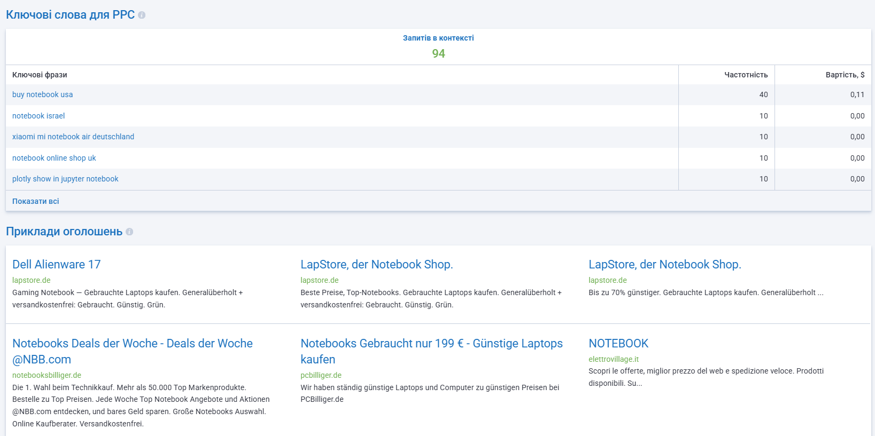Open the Dell Alienware 17 ad title
The image size is (875, 436).
click(56, 264)
